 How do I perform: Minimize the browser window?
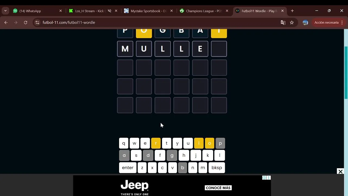pyautogui.click(x=317, y=11)
